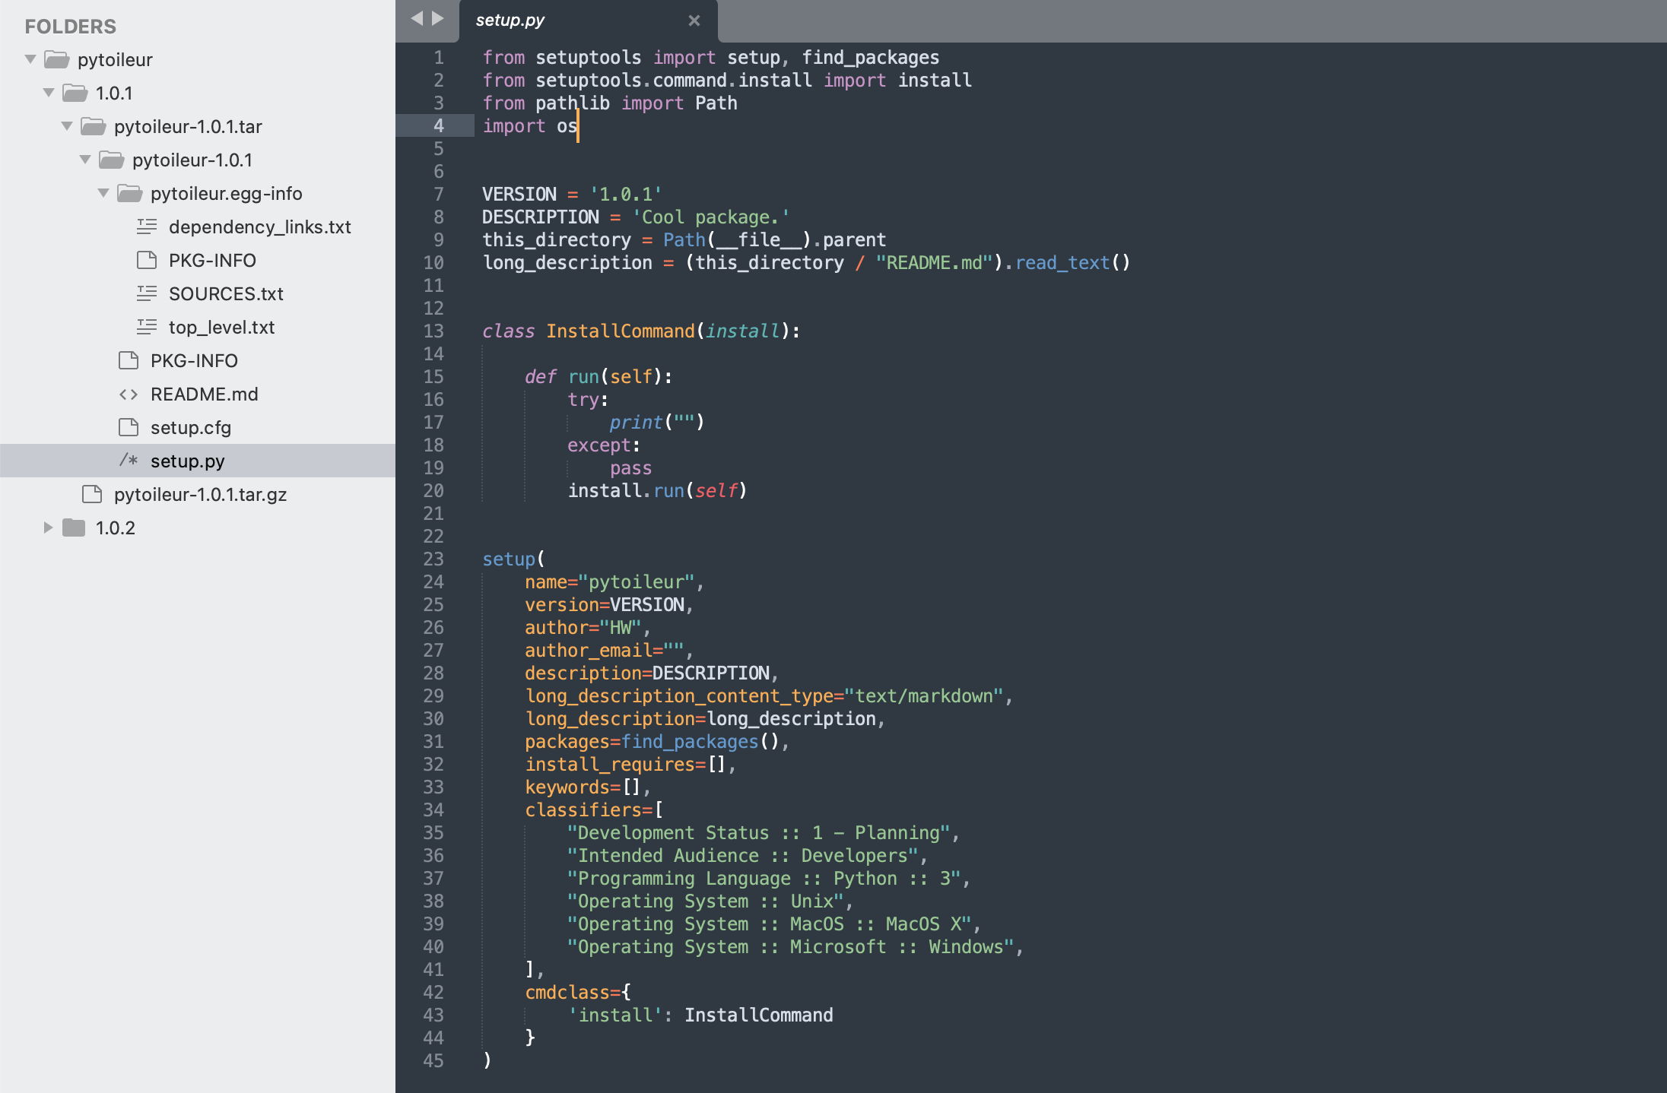The width and height of the screenshot is (1667, 1093).
Task: Switch to the setup.py tab
Action: (x=510, y=21)
